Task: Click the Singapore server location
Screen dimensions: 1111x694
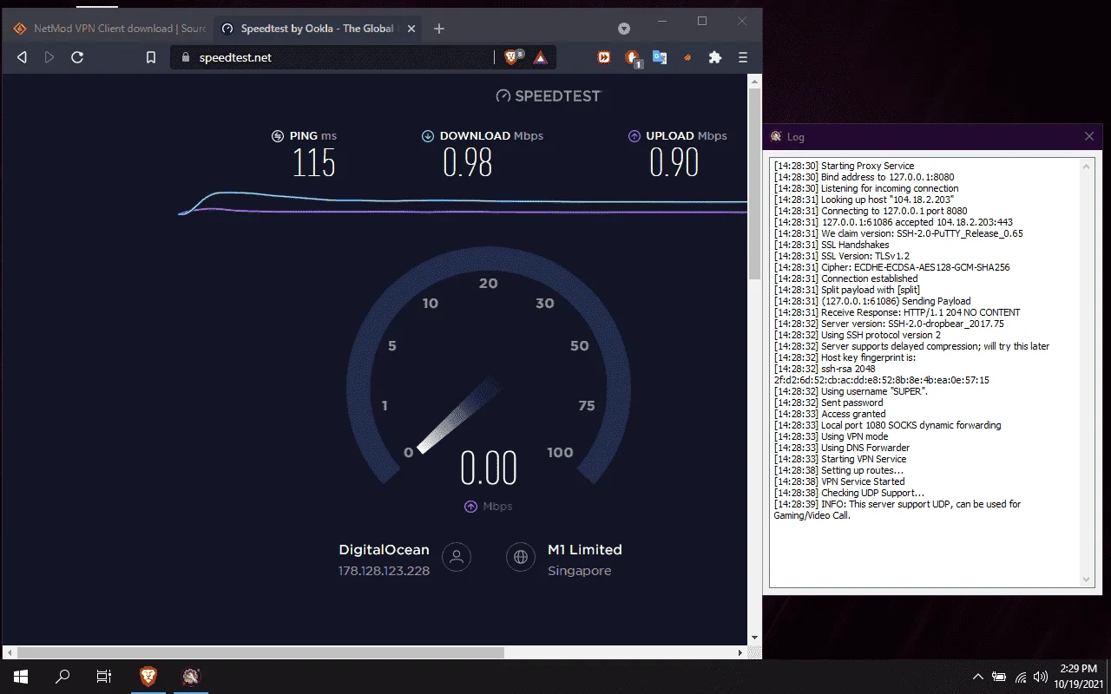Action: click(580, 571)
